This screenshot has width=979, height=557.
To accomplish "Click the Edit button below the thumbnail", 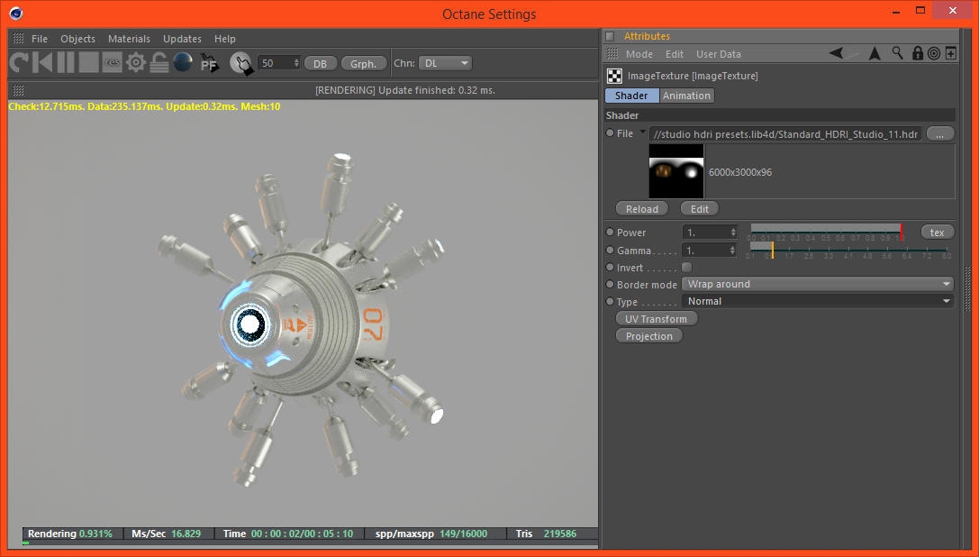I will pyautogui.click(x=699, y=209).
